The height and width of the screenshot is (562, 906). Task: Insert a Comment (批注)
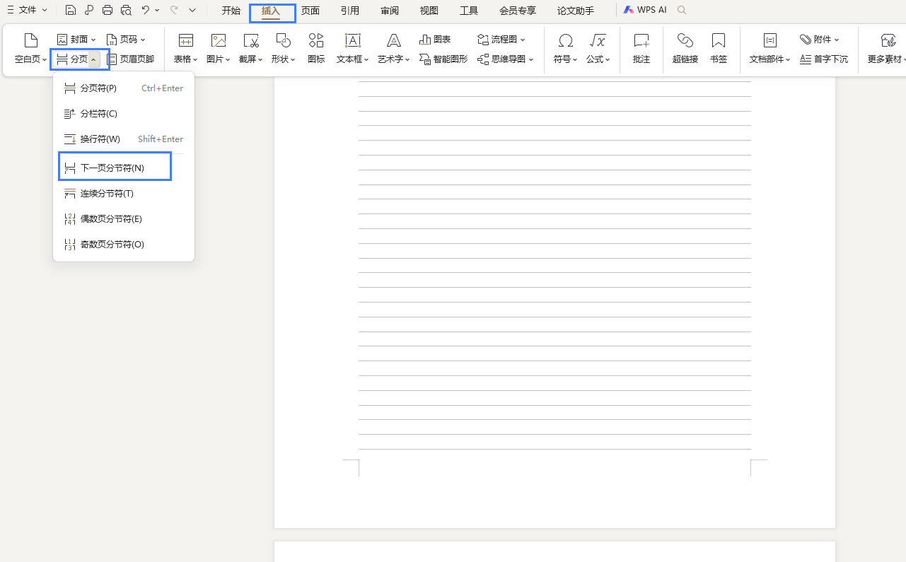641,48
